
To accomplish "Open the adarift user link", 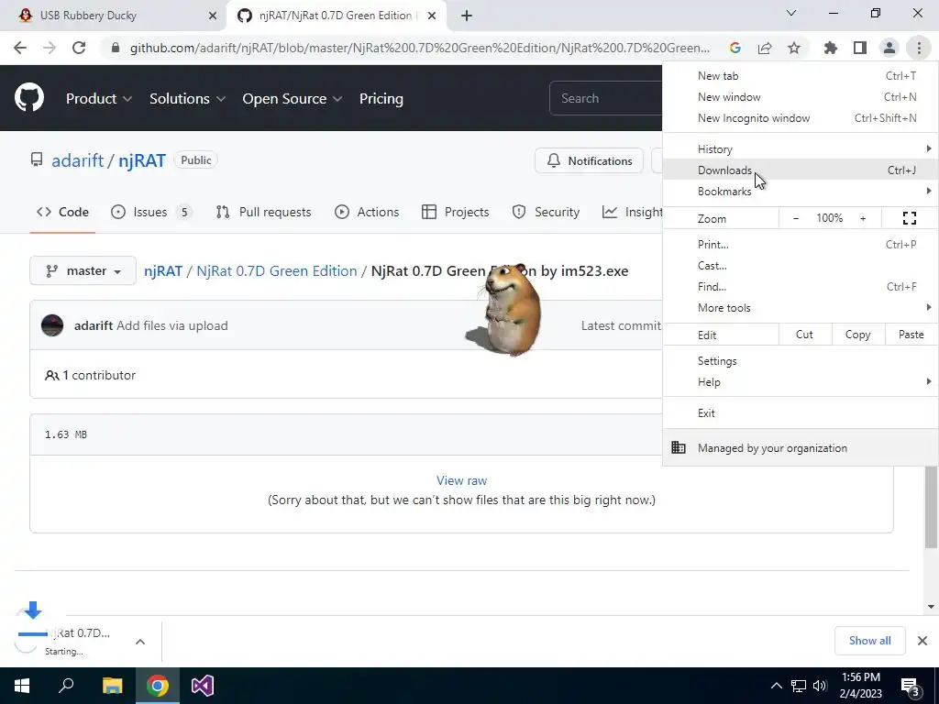I will tap(77, 160).
